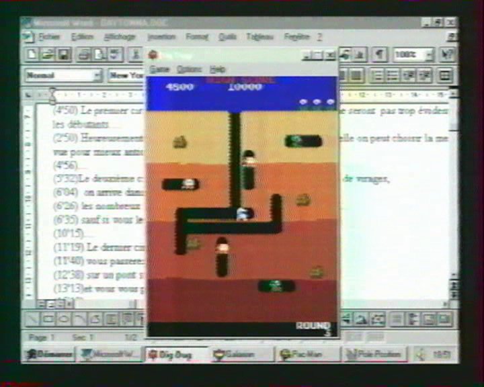Click the Snap to Grid drawing icon
This screenshot has height=387, width=484.
click(397, 318)
